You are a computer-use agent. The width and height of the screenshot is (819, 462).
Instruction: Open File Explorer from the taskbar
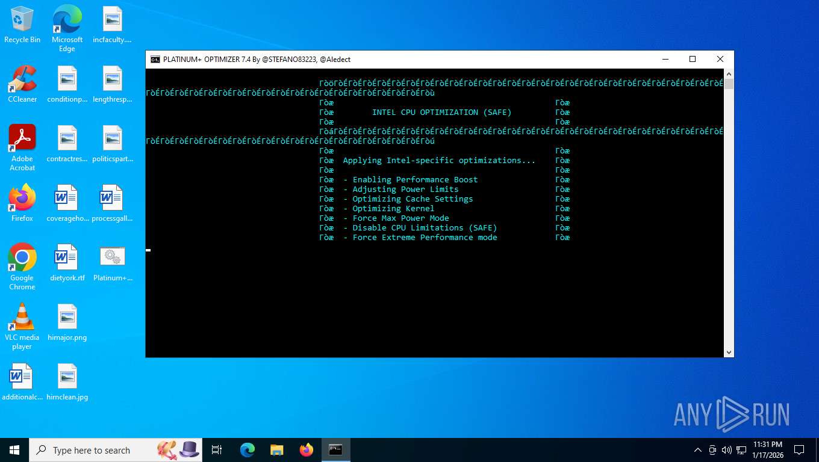tap(276, 450)
